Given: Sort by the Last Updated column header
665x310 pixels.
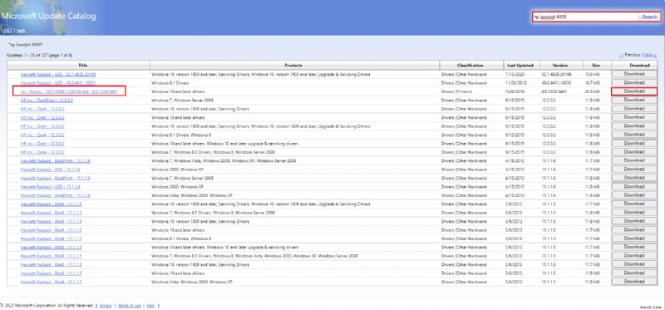Looking at the screenshot, I should click(x=521, y=66).
